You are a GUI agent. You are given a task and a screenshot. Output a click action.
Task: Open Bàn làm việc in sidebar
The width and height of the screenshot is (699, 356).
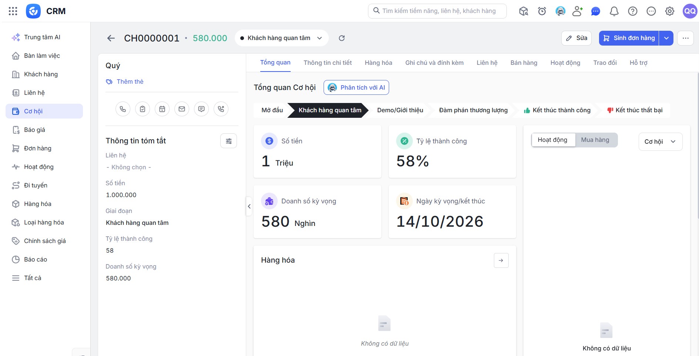point(44,56)
